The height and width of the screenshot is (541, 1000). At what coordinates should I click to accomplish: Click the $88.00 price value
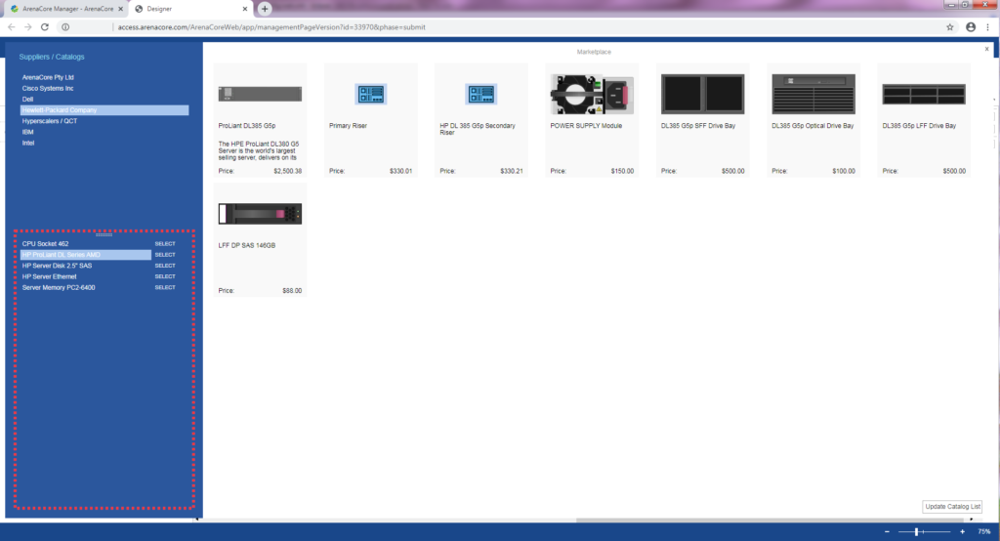pyautogui.click(x=292, y=290)
